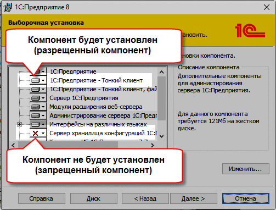Close the 1С:Предприятие 8 installer window
Viewport: 276px width, 210px height.
coord(267,7)
